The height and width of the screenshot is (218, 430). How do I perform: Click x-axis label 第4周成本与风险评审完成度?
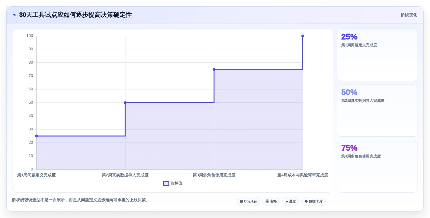click(x=303, y=175)
